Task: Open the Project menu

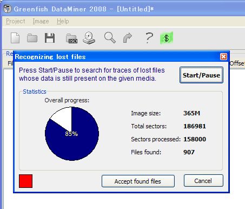Action: point(16,21)
